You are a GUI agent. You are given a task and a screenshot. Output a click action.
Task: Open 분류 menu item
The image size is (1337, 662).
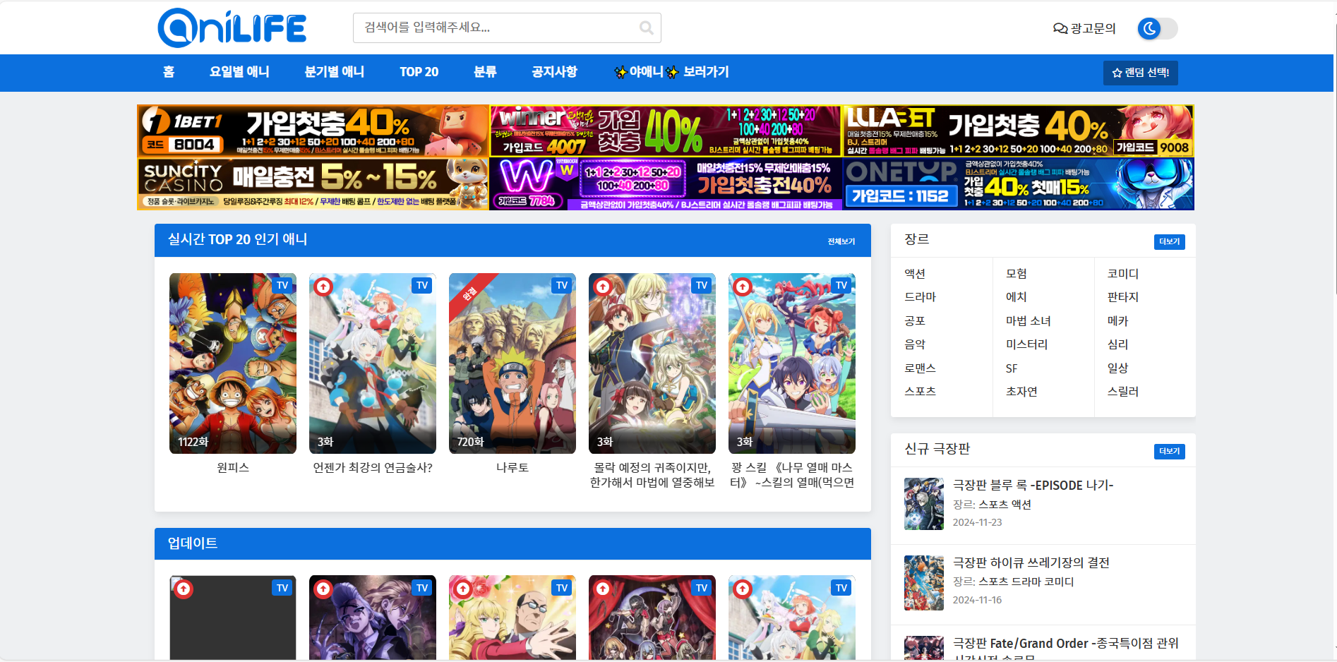tap(485, 72)
